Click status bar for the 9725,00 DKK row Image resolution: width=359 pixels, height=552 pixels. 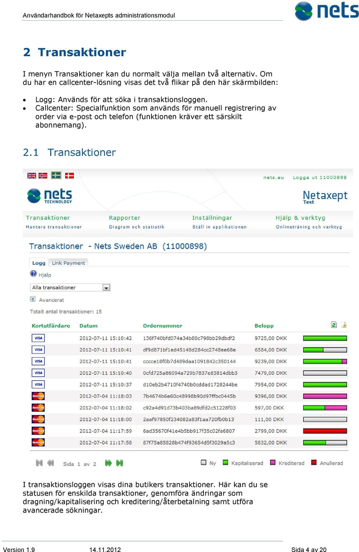point(325,338)
